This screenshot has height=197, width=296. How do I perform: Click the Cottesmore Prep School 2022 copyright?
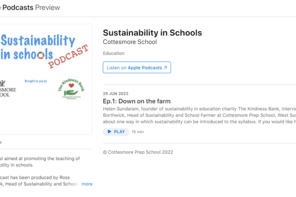click(138, 152)
